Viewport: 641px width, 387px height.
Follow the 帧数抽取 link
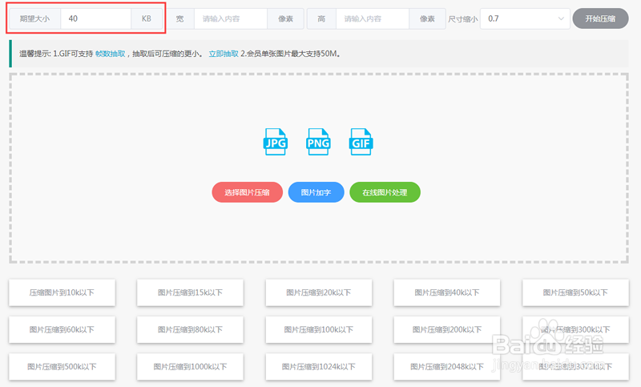[110, 54]
